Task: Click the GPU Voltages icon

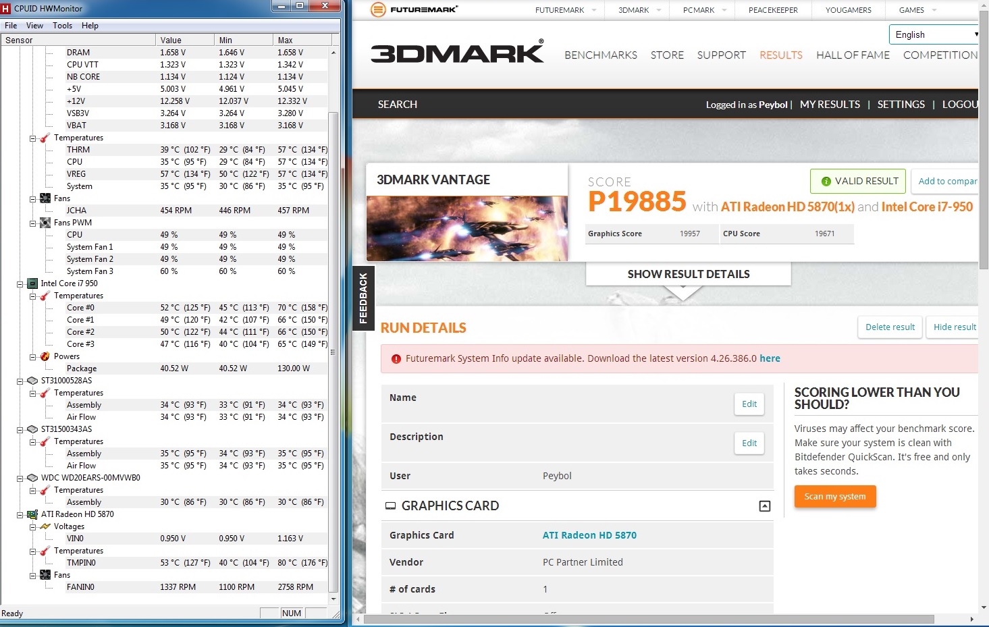Action: (x=45, y=526)
